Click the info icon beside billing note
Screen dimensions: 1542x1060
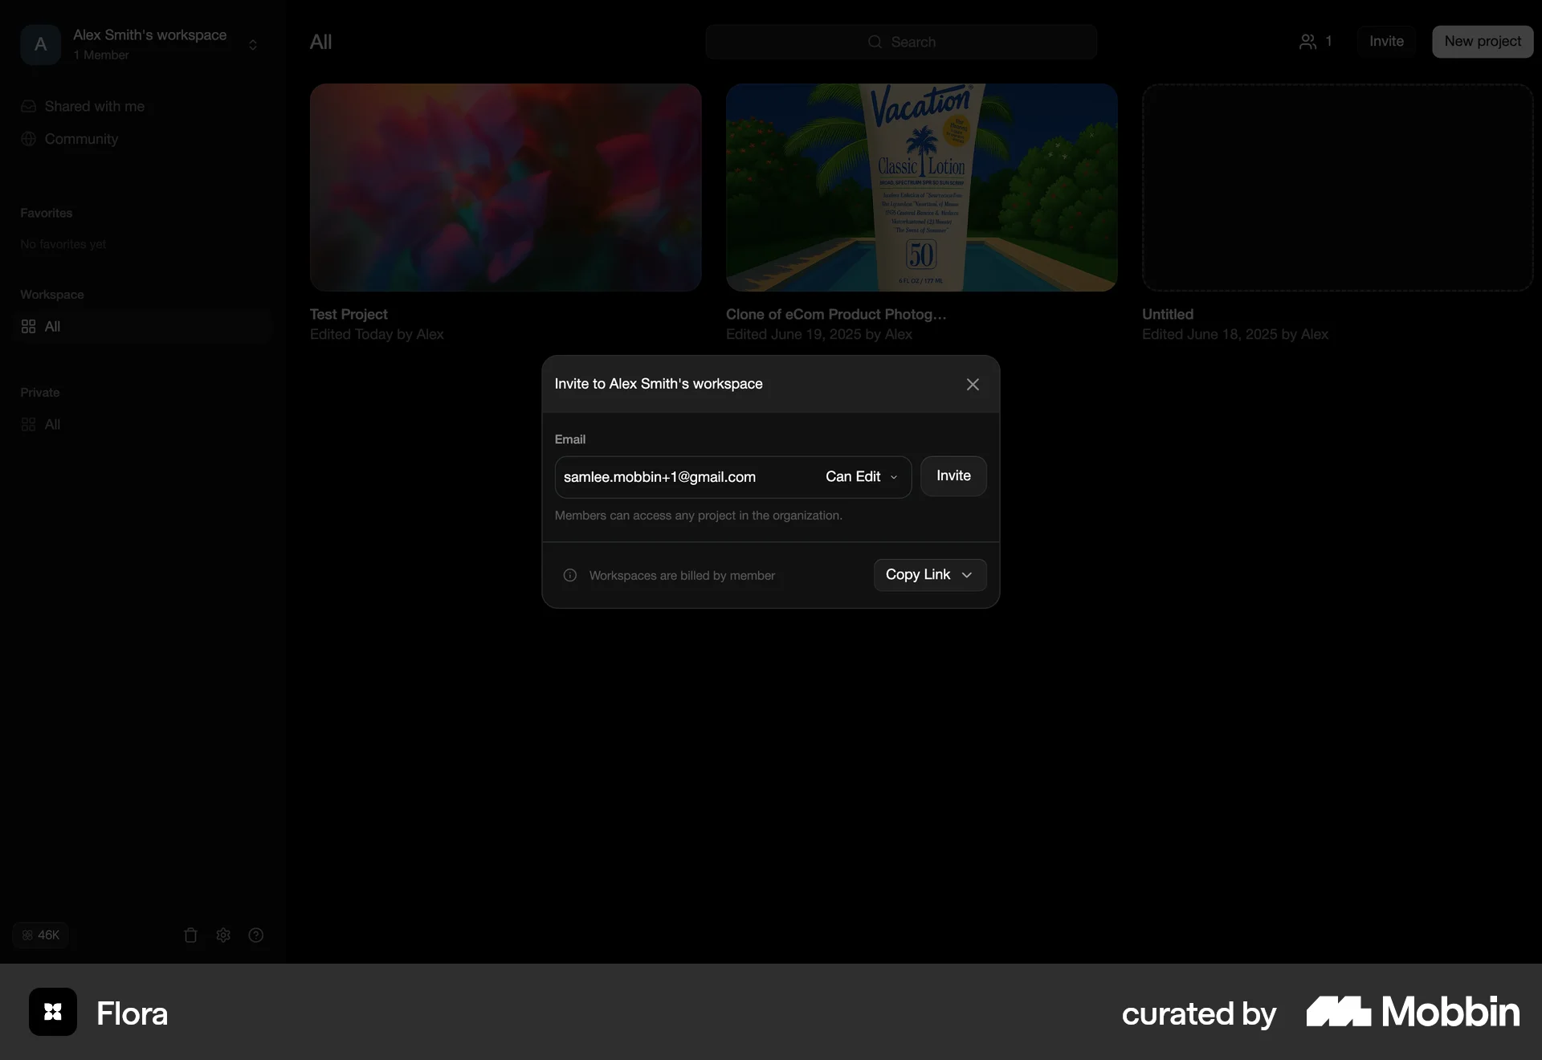tap(570, 575)
